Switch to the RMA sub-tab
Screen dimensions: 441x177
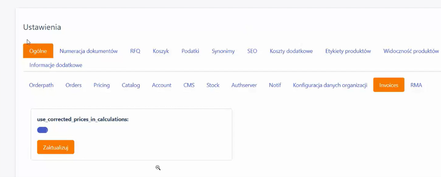(416, 85)
